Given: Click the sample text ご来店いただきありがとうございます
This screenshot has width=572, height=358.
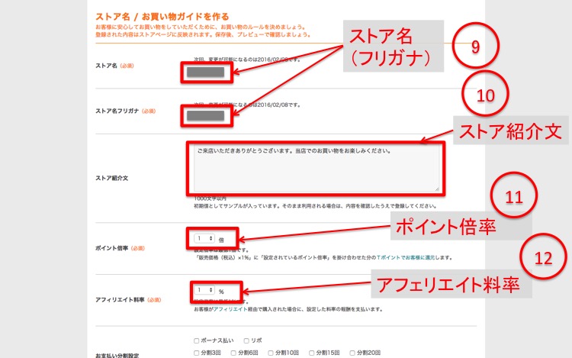Looking at the screenshot, I should pos(294,150).
